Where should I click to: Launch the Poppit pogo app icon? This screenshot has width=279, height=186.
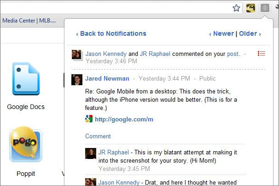point(26,144)
